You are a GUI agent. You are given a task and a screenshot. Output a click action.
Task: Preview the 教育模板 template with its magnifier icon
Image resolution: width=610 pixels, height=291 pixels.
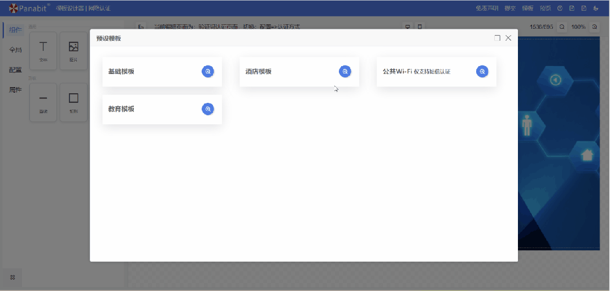click(208, 109)
